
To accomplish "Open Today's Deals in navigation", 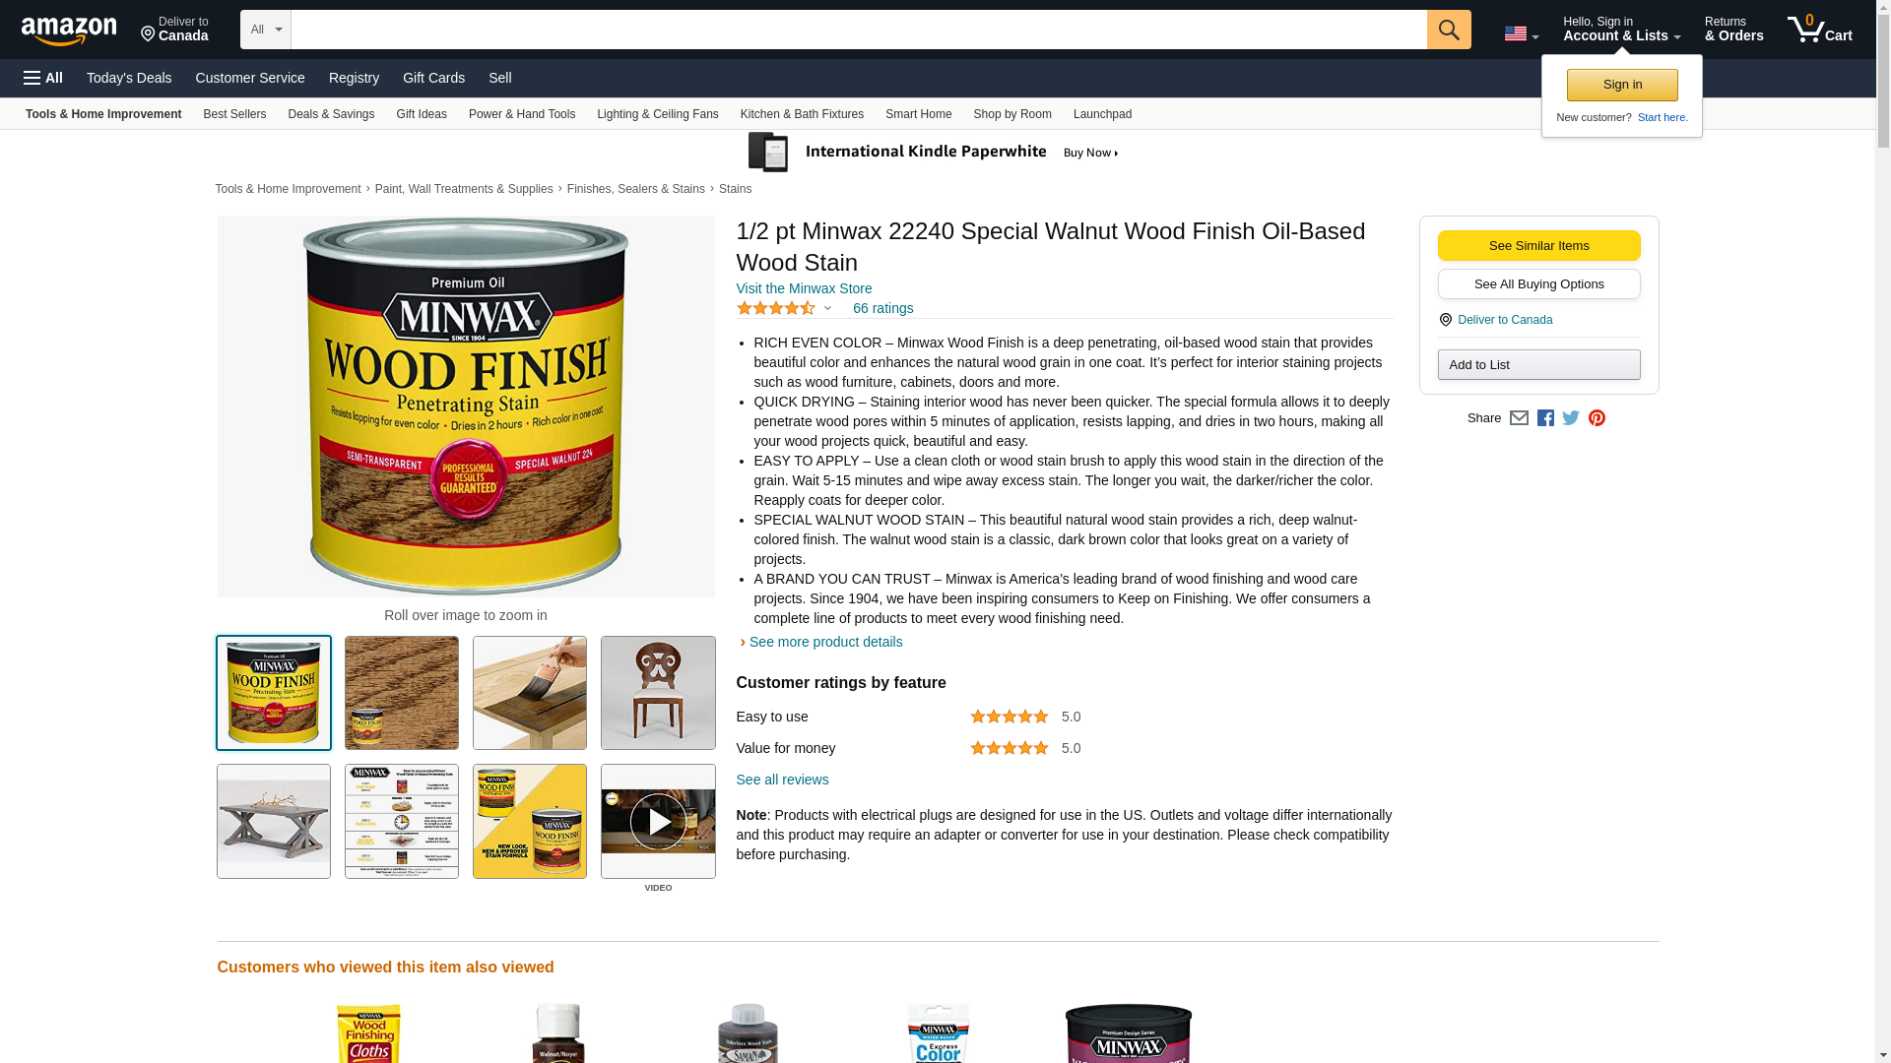I will [x=129, y=78].
